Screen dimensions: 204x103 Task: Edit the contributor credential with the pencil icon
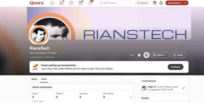[x=183, y=88]
